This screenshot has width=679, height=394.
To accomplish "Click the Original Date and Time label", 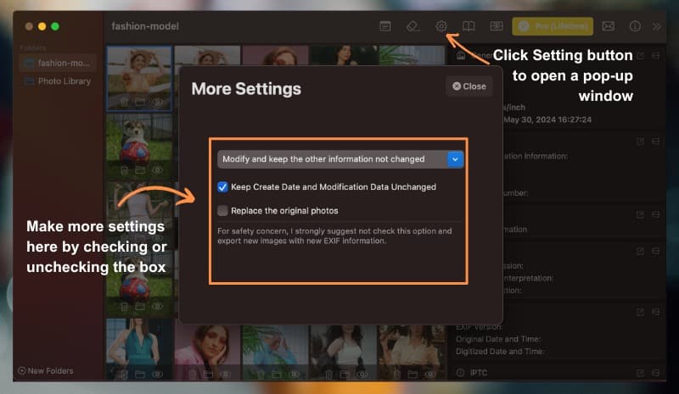I will coord(498,339).
